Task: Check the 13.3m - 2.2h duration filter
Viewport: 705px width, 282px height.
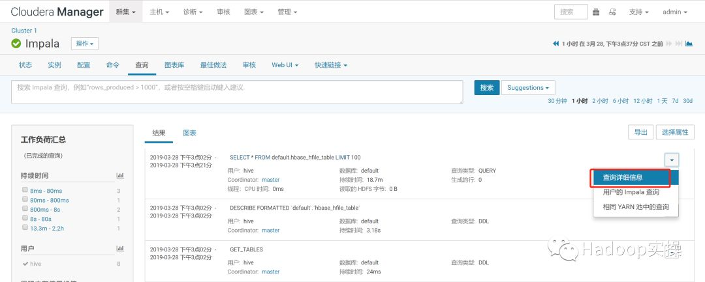Action: coord(25,227)
